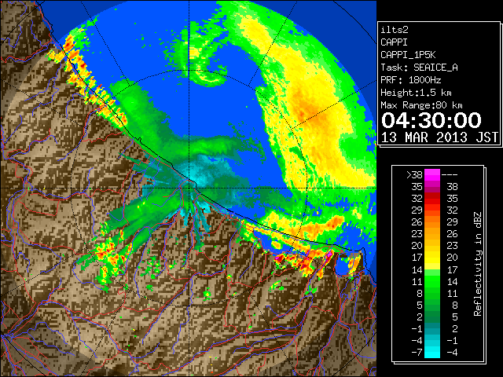Viewport: 503px width, 377px height.
Task: Pick the magenta top swatch in the legend
Action: [x=432, y=175]
